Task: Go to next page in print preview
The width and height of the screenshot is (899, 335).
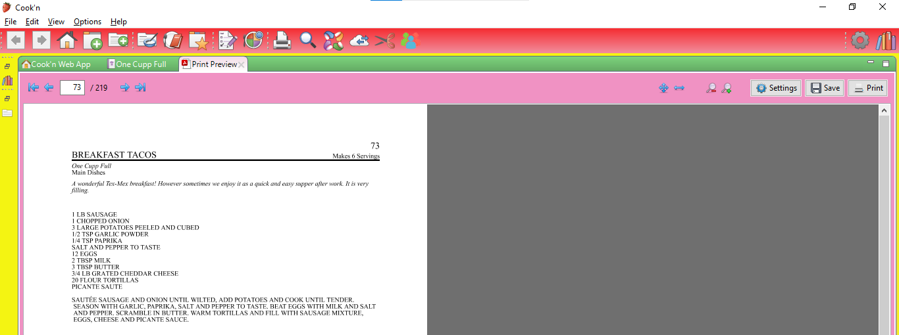Action: pos(125,87)
